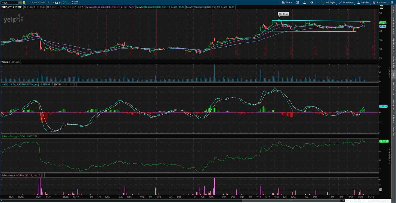This screenshot has width=396, height=203.
Task: Select the upper cyan resistance trendline
Action: pyautogui.click(x=321, y=21)
